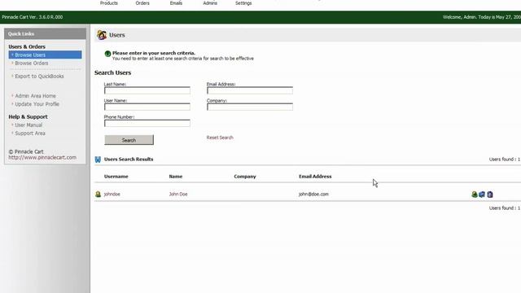Click the green info icon beside search criteria
Viewport: 521px width, 293px height.
(107, 54)
